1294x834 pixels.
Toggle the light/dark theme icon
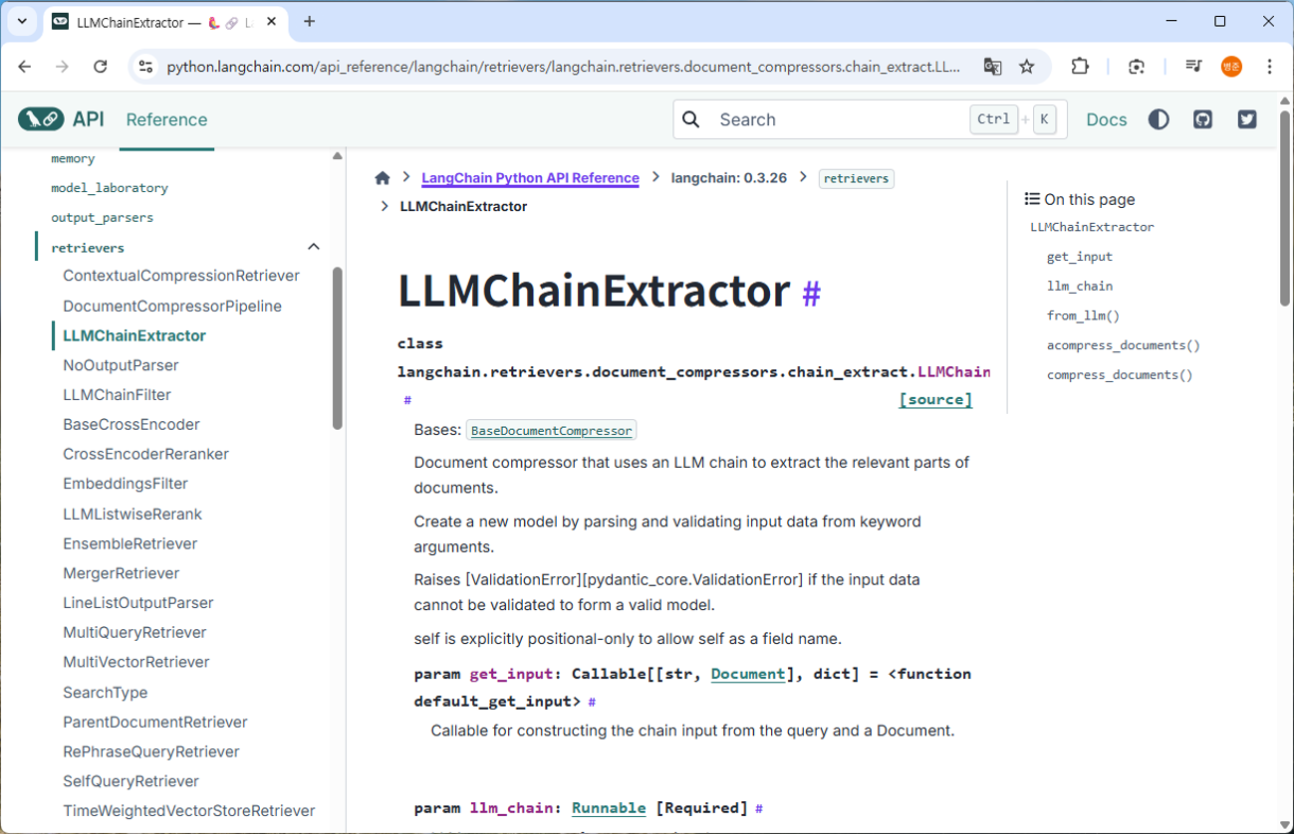[x=1159, y=119]
